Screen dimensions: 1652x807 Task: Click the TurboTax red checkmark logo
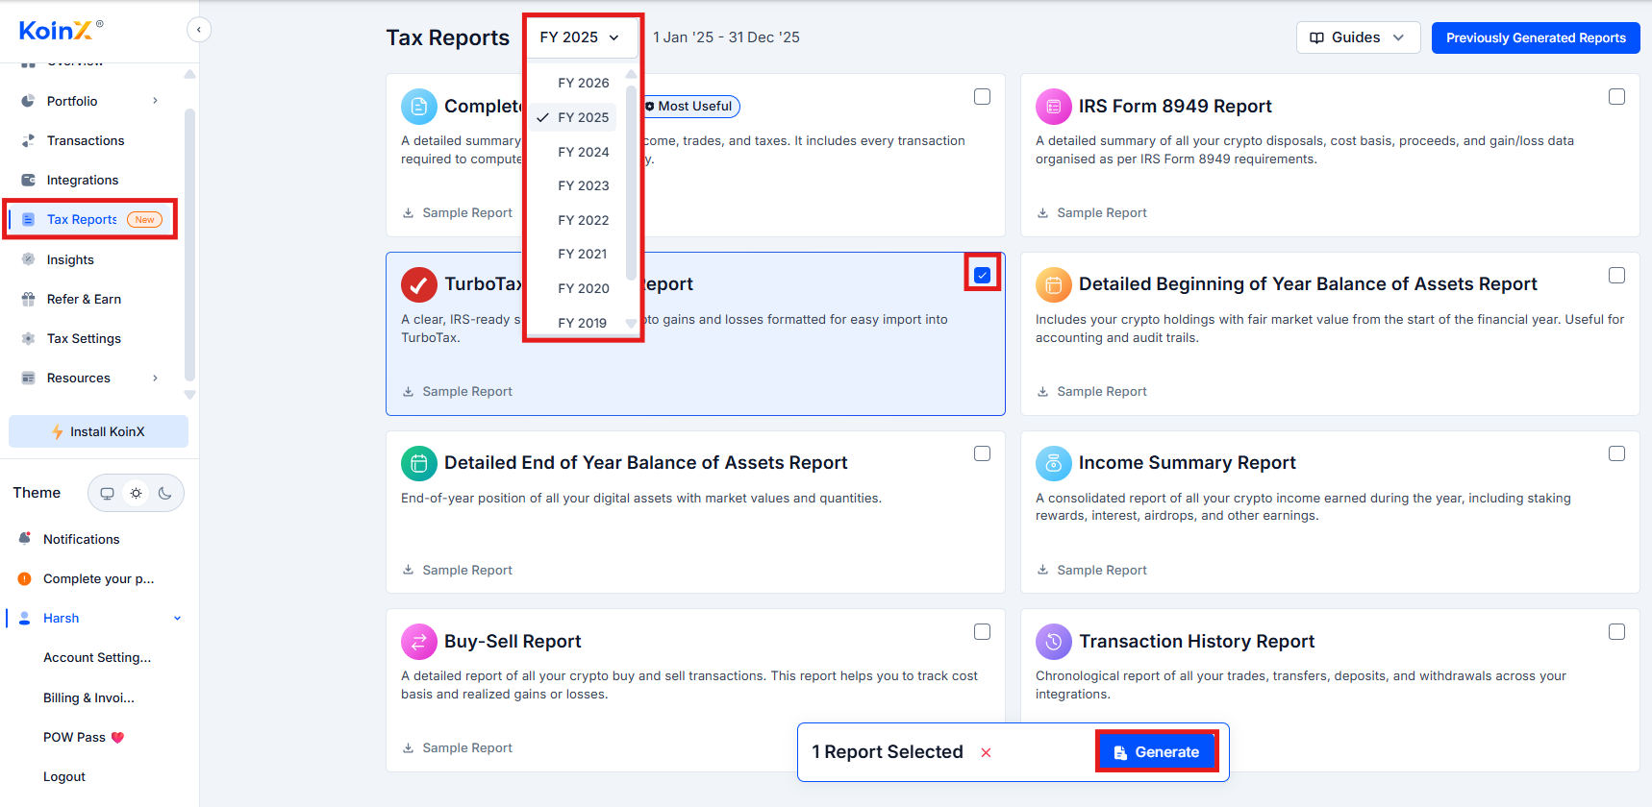pyautogui.click(x=418, y=284)
